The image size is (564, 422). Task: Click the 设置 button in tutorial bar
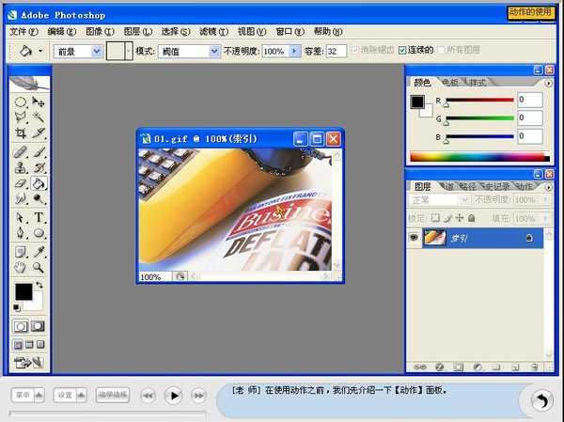tap(65, 395)
